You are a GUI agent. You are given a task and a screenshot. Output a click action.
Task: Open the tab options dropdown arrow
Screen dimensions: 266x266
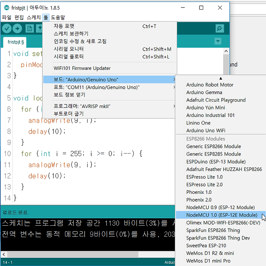(218, 41)
